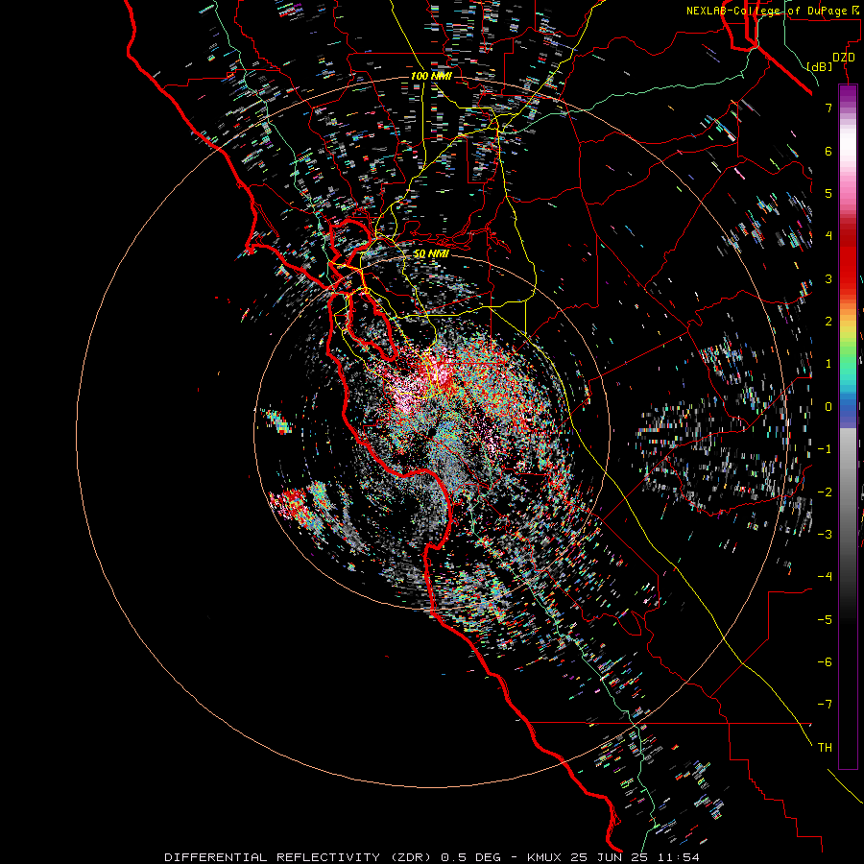The height and width of the screenshot is (864, 864).
Task: Click the -4 value on color scale
Action: click(x=825, y=577)
